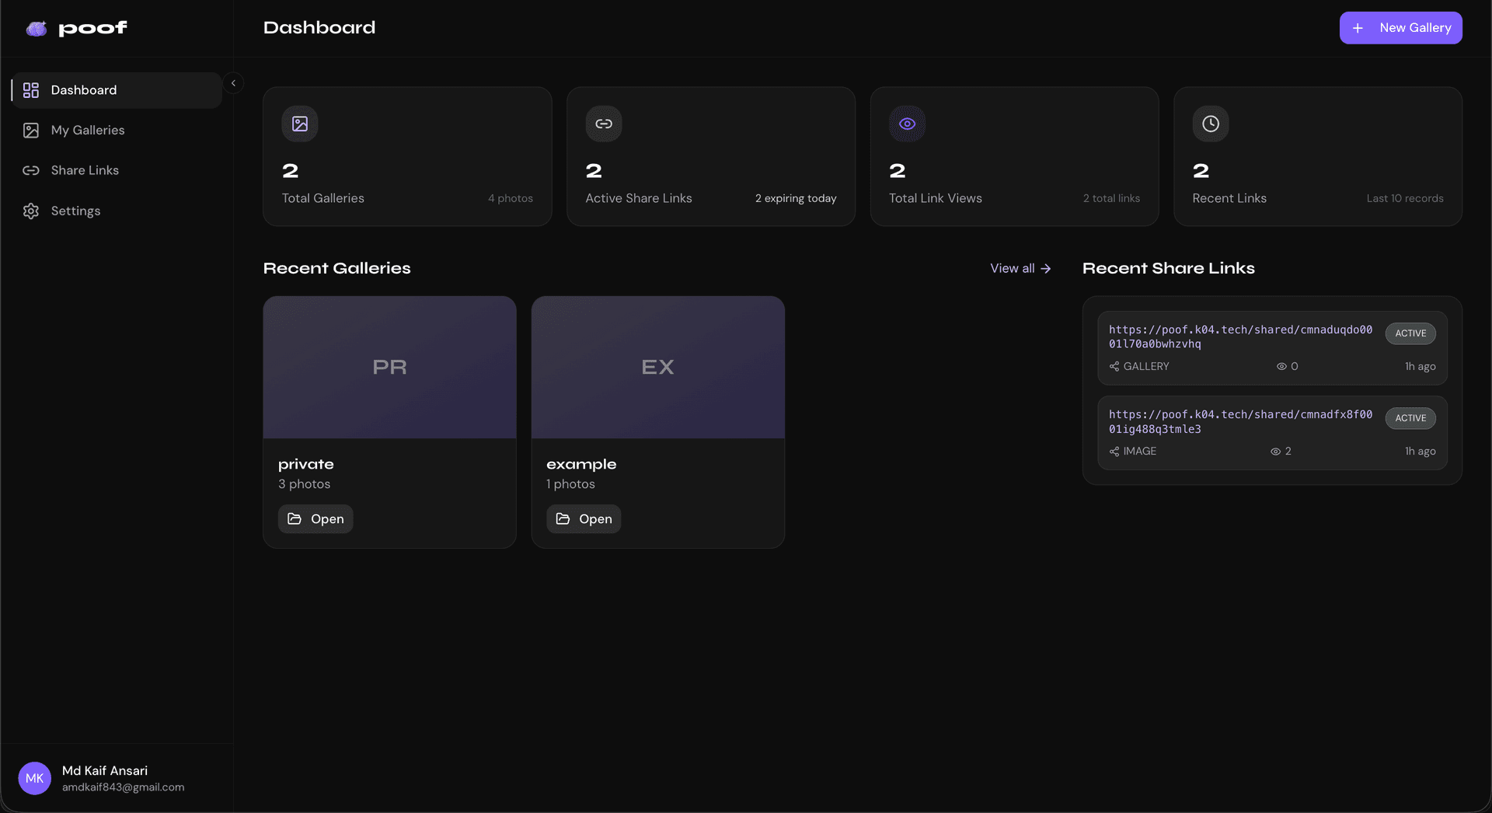Image resolution: width=1492 pixels, height=813 pixels.
Task: Click Recent Links clock icon
Action: click(1211, 124)
